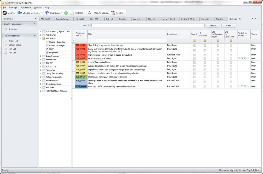The width and height of the screenshot is (263, 174).
Task: Open Reports via the PDF icon
Action: pyautogui.click(x=113, y=13)
